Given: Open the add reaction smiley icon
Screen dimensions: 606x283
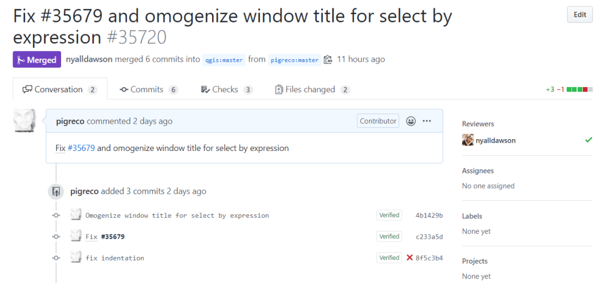Looking at the screenshot, I should 411,121.
